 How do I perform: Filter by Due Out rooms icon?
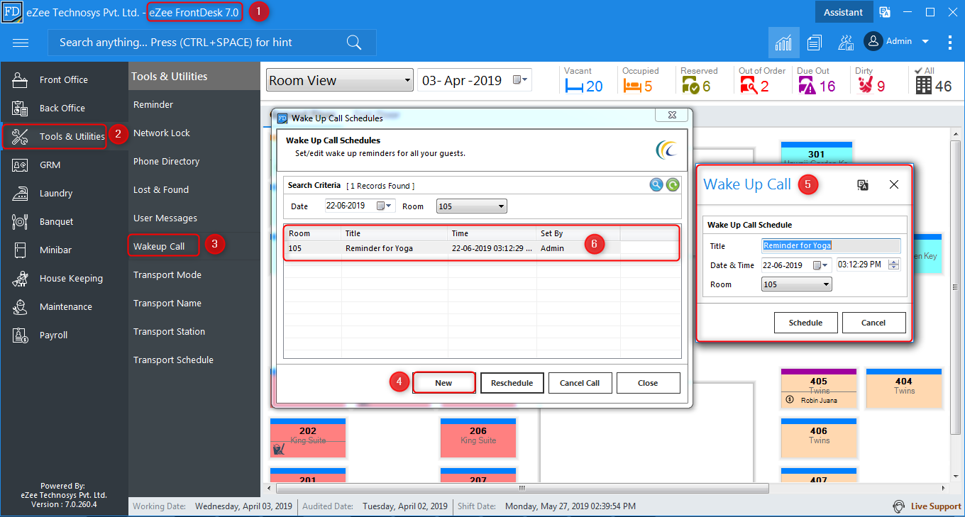click(807, 86)
